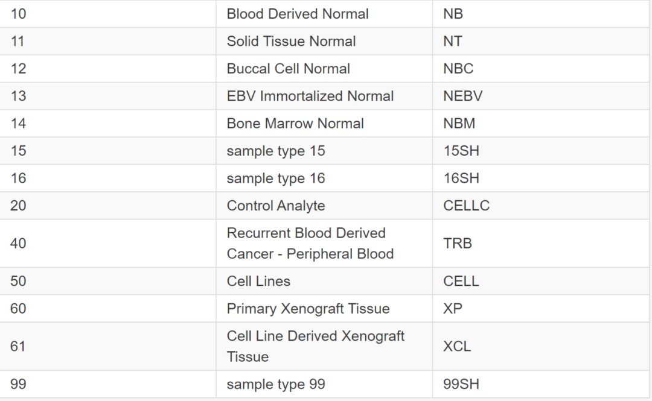
Task: Click Cell Line Derived Xenograft Tissue cell
Action: pyautogui.click(x=324, y=347)
